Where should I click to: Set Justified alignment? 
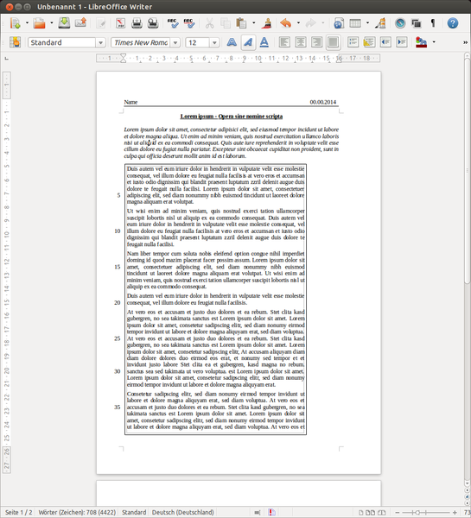point(333,42)
